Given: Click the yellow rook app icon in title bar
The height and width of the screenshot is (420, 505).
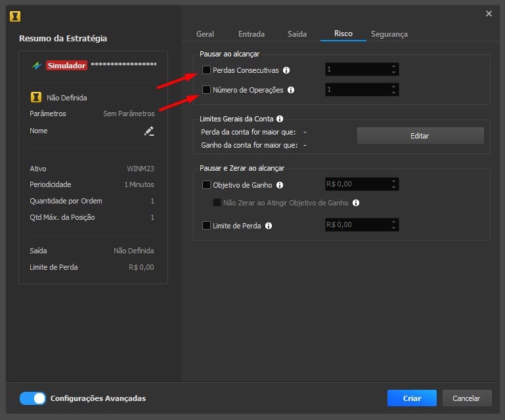Looking at the screenshot, I should pos(15,16).
